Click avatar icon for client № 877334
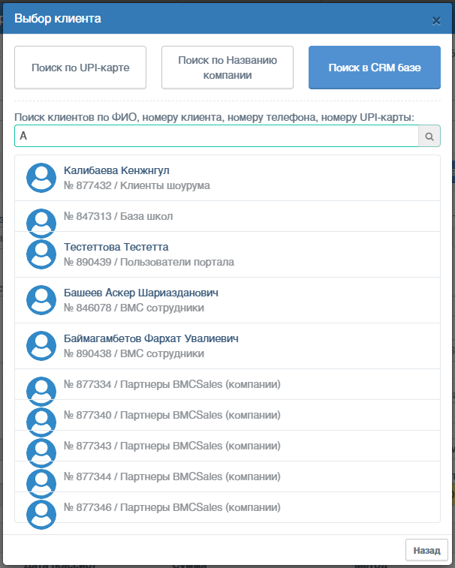The image size is (455, 568). (x=41, y=392)
